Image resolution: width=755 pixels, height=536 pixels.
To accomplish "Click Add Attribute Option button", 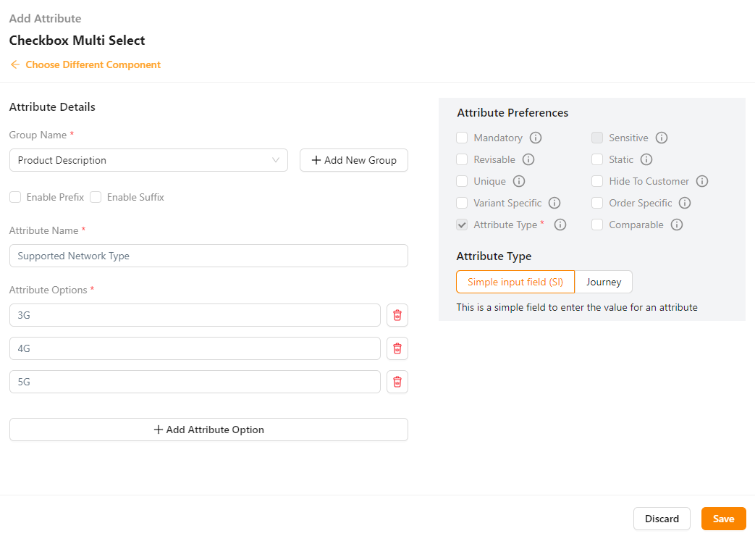I will point(208,430).
